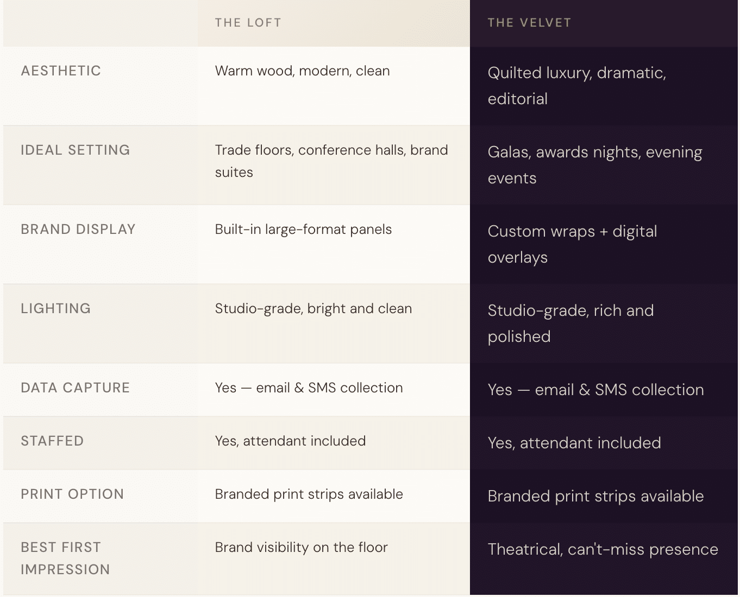Click the THE LOFT column header
740x597 pixels.
[248, 23]
